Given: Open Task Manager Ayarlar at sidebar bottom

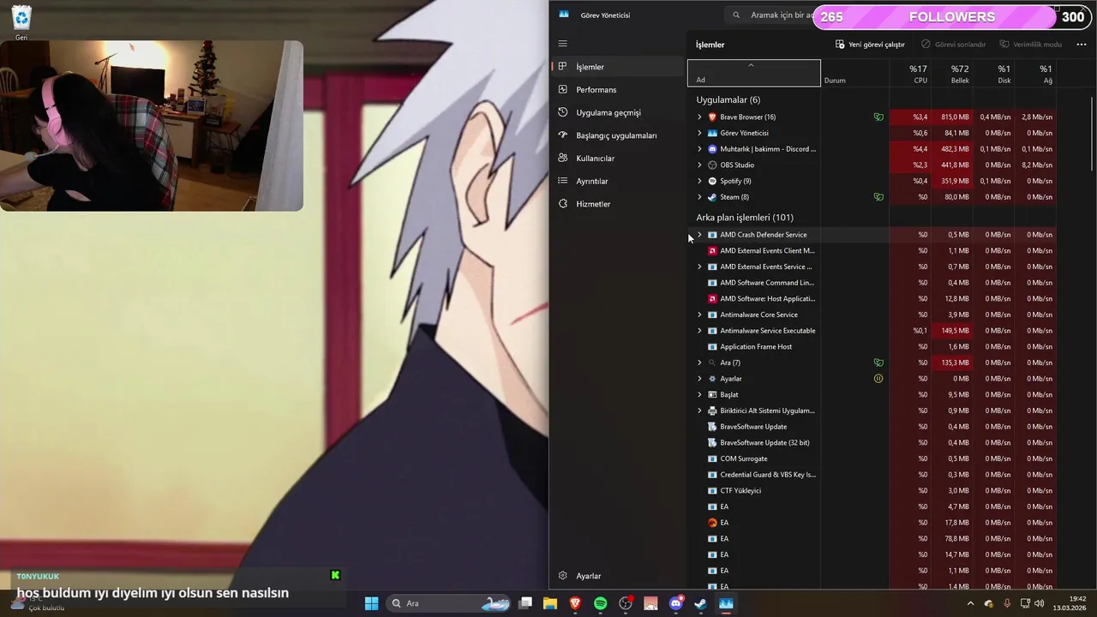Looking at the screenshot, I should coord(617,576).
